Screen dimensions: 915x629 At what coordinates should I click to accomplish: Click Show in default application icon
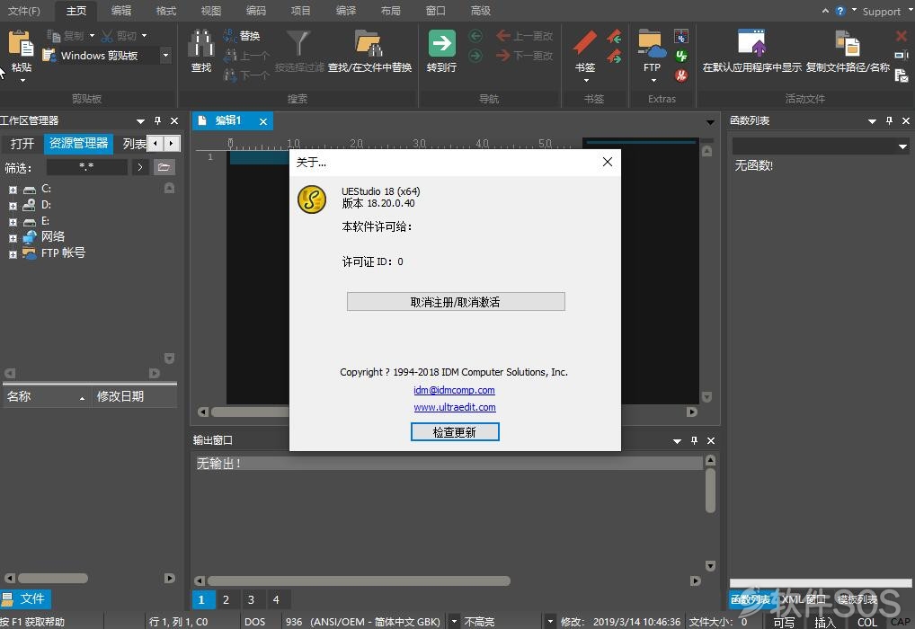point(751,43)
